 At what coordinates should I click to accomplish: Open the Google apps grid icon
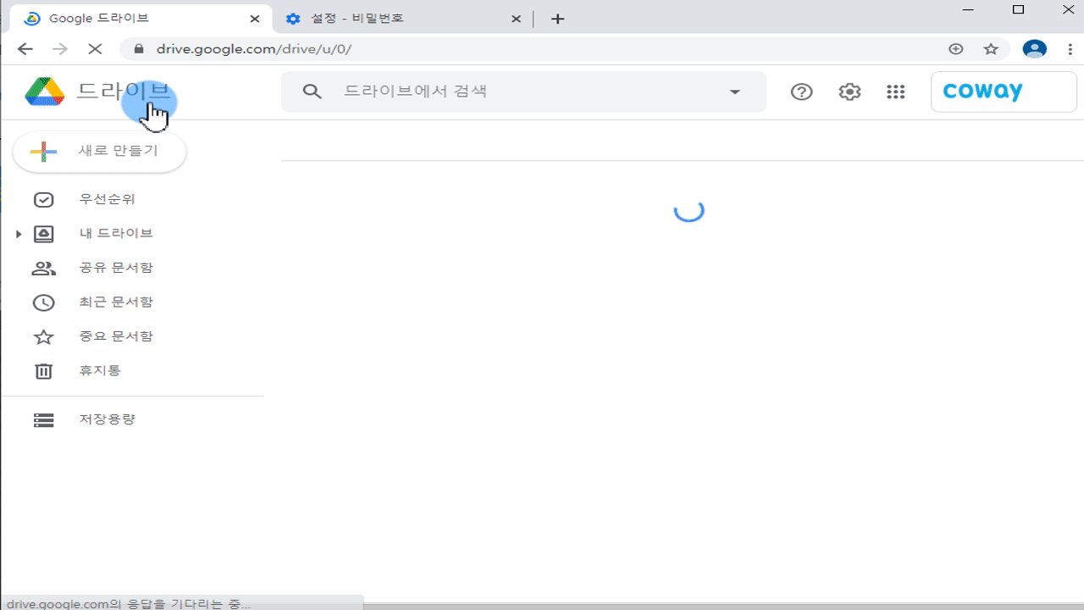[x=896, y=91]
